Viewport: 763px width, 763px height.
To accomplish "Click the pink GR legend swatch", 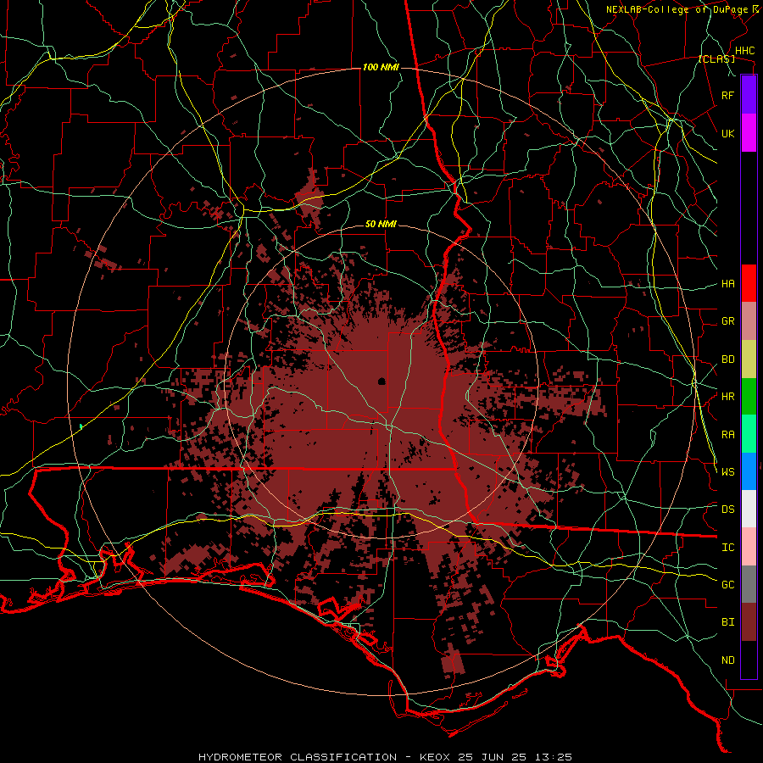I will point(749,321).
